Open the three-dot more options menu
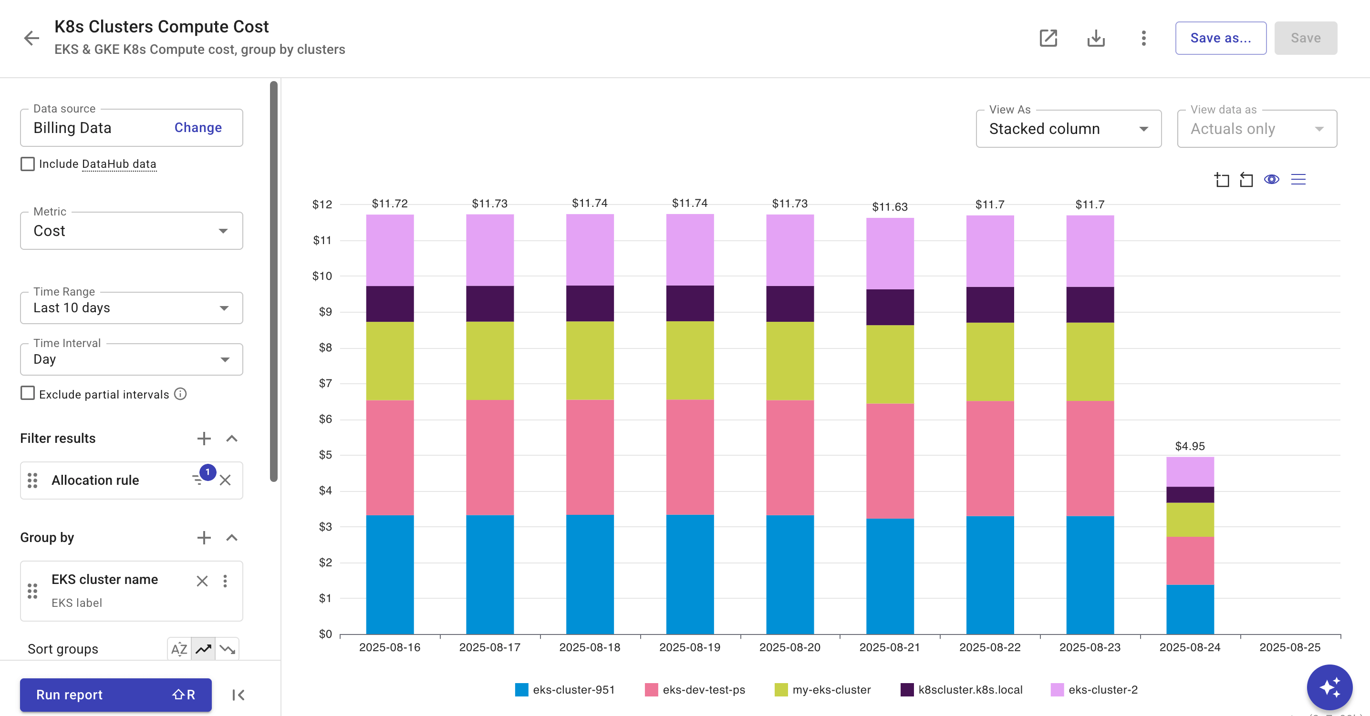The width and height of the screenshot is (1370, 716). pyautogui.click(x=1143, y=38)
